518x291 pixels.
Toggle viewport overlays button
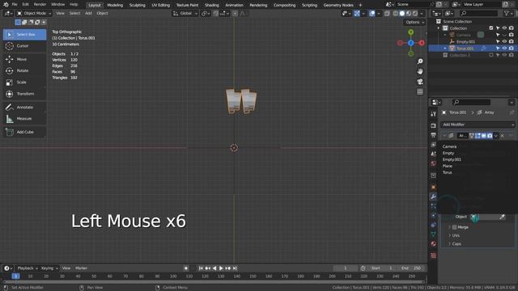click(x=372, y=14)
